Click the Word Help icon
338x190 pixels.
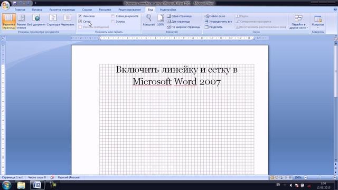(335, 9)
